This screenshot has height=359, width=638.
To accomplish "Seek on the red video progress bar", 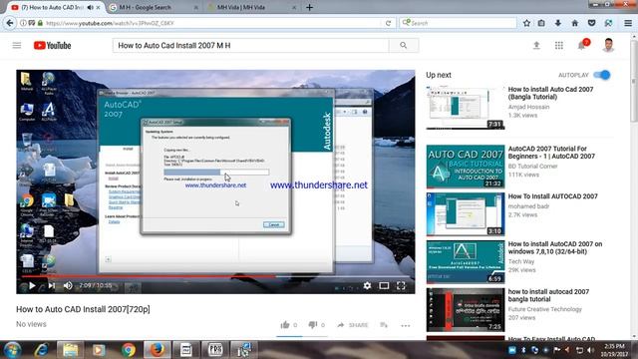I will coord(215,276).
